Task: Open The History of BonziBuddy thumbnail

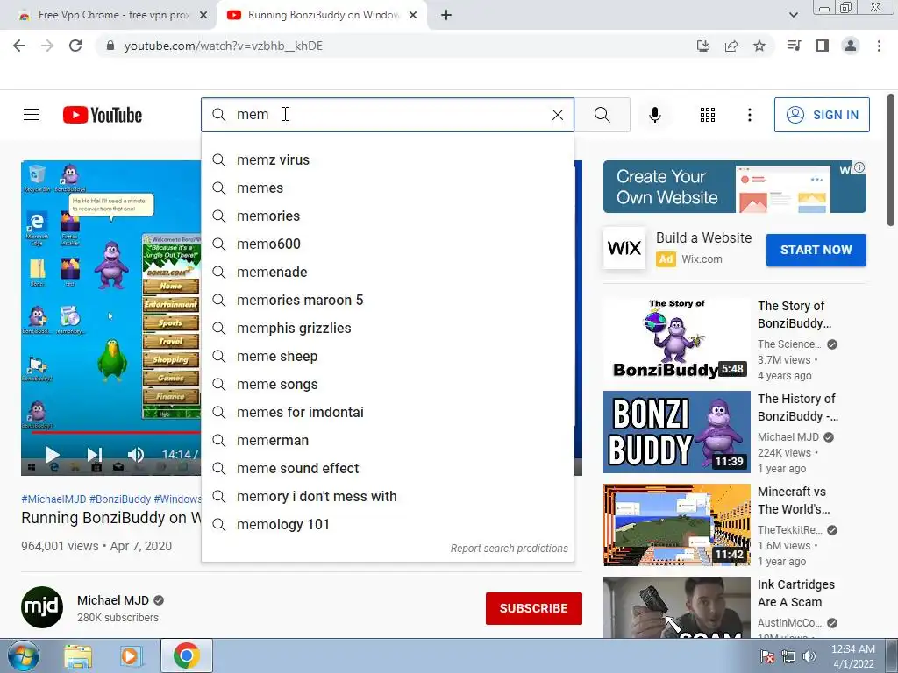Action: click(676, 432)
